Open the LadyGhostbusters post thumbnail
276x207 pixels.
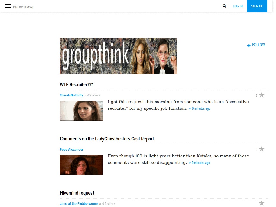tap(81, 165)
